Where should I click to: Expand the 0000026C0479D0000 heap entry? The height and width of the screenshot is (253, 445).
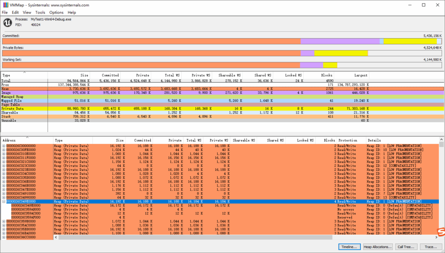click(3, 190)
